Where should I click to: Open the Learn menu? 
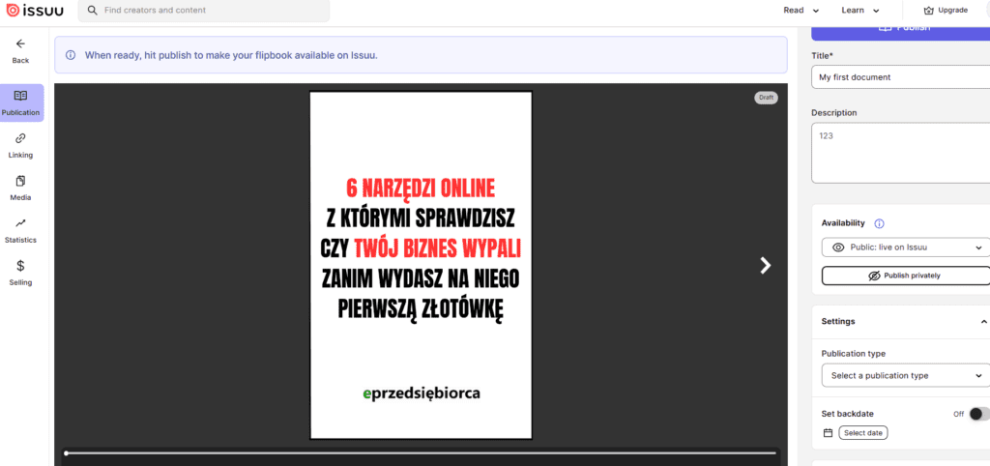(x=860, y=11)
